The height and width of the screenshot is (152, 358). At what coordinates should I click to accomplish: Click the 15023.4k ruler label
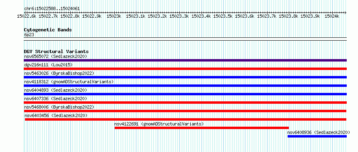[201, 16]
